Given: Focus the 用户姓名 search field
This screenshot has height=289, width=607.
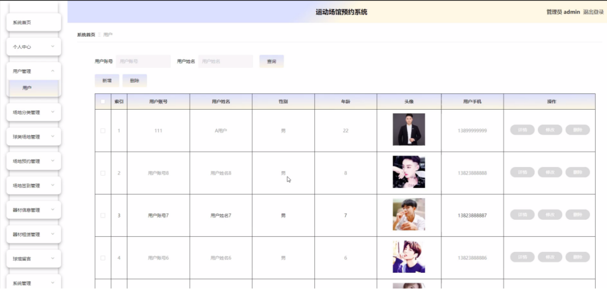Looking at the screenshot, I should coord(226,61).
